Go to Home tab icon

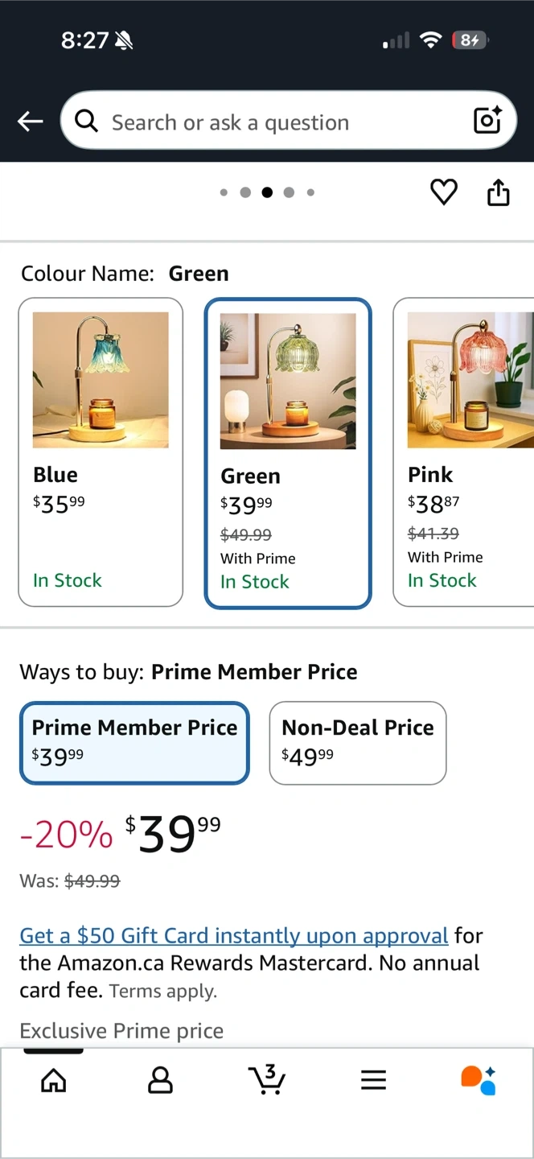(x=54, y=1080)
